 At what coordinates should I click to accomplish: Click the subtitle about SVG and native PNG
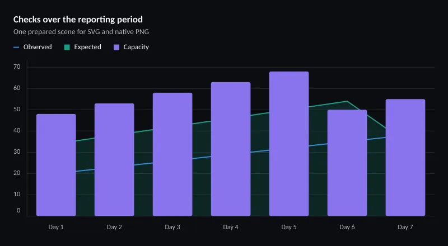(81, 32)
